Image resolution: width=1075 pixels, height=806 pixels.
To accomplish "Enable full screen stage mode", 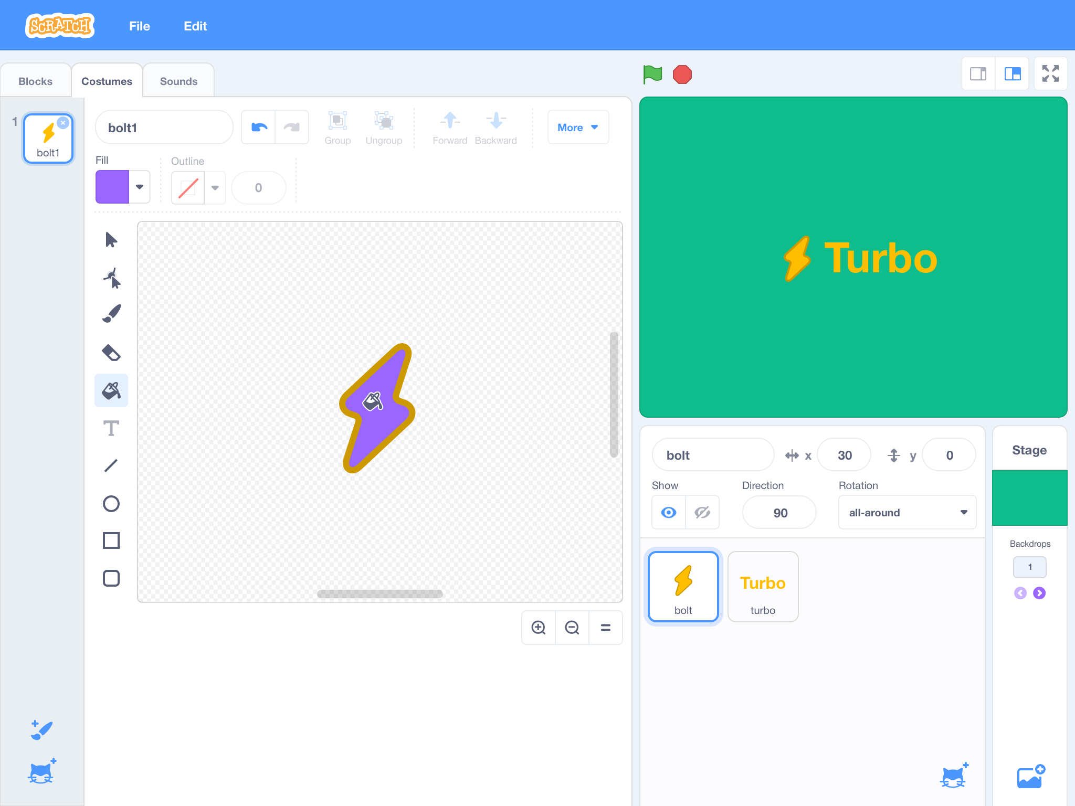I will 1050,74.
